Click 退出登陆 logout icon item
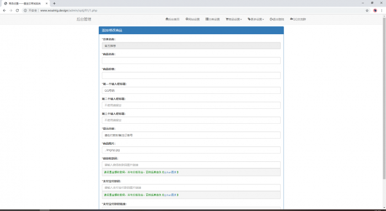This screenshot has width=386, height=211. tap(277, 19)
